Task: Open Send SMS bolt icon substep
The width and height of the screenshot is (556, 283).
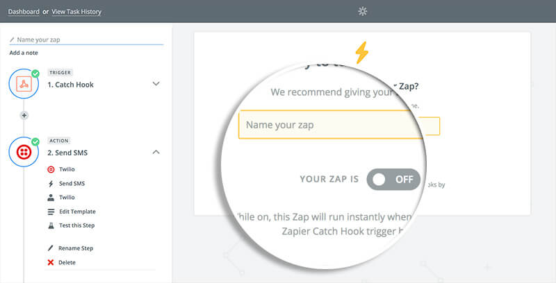Action: click(x=51, y=184)
